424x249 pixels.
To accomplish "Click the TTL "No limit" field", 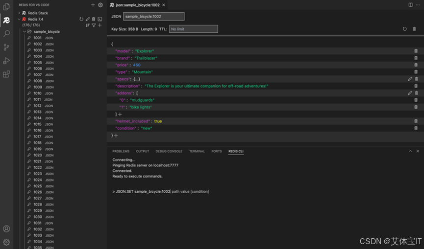I will [x=193, y=29].
